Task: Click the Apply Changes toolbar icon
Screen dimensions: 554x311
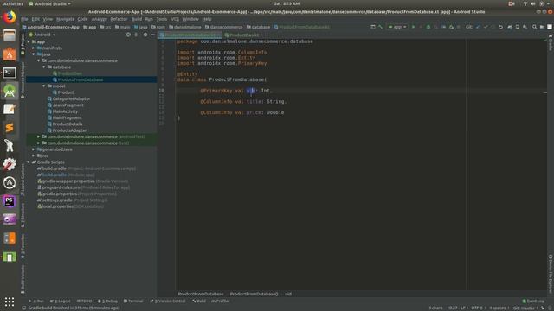Action: click(421, 27)
